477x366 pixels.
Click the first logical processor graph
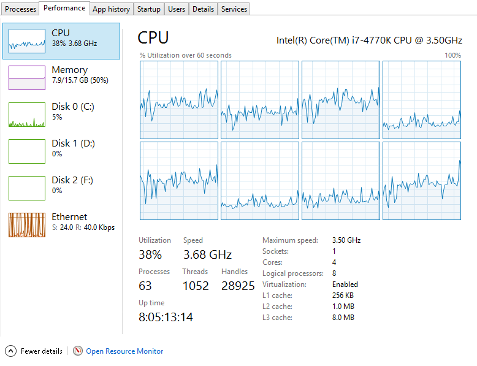point(179,100)
